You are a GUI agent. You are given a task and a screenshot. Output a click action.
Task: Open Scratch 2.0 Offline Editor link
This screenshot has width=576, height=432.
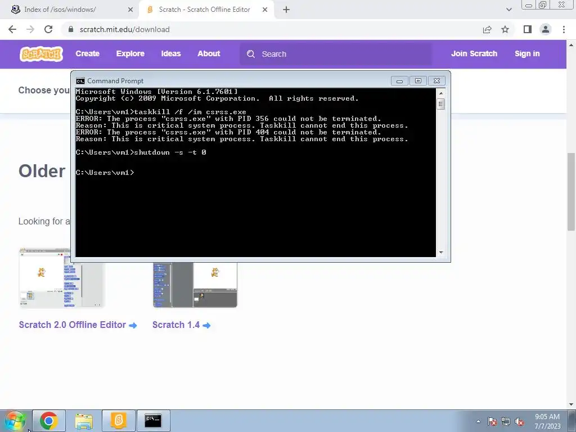pyautogui.click(x=78, y=325)
